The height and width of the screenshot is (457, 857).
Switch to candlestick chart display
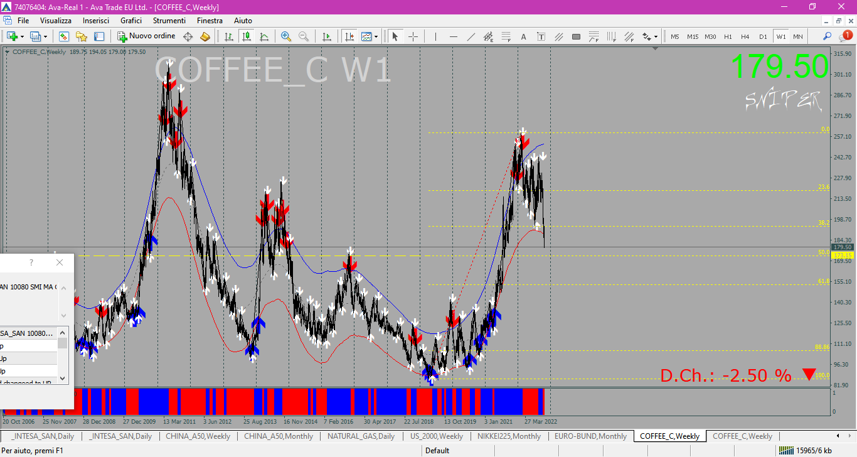click(x=247, y=36)
